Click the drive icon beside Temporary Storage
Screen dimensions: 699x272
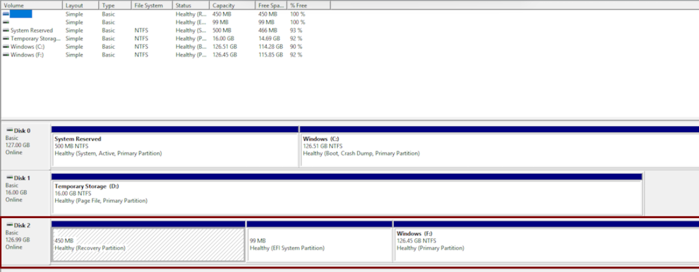(x=6, y=39)
